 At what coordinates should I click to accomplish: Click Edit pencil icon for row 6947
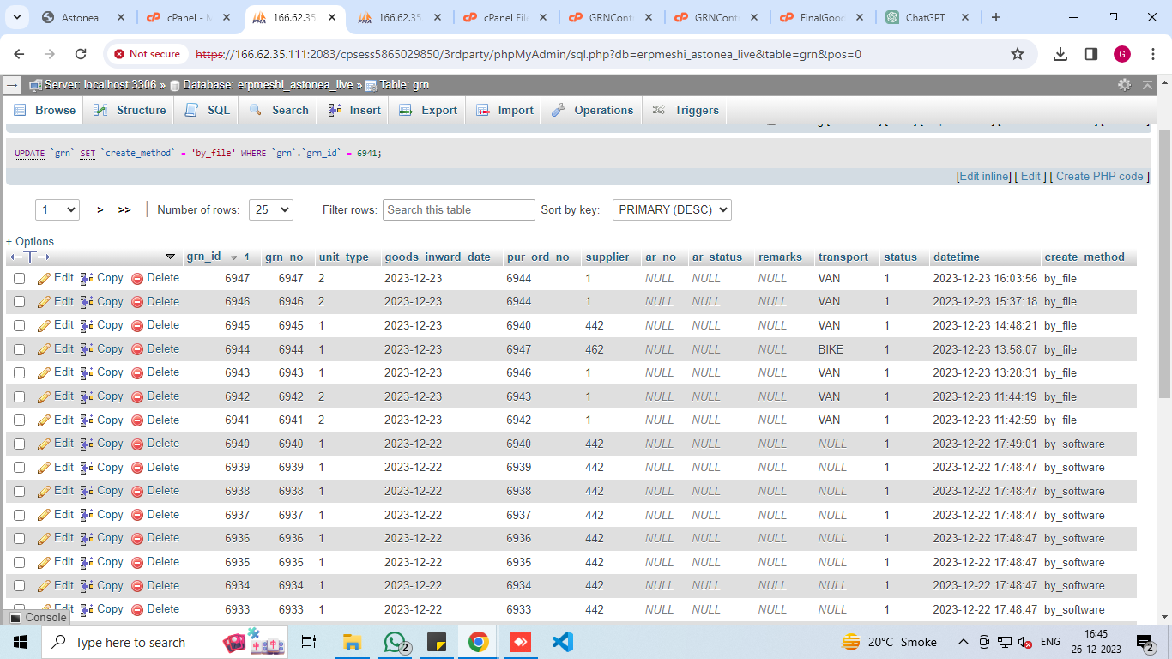click(45, 278)
